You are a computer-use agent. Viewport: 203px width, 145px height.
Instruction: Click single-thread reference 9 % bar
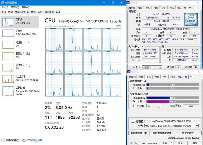173,88
